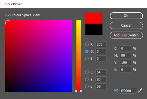
Task: Click the K black percentage field
Action: pyautogui.click(x=125, y=70)
